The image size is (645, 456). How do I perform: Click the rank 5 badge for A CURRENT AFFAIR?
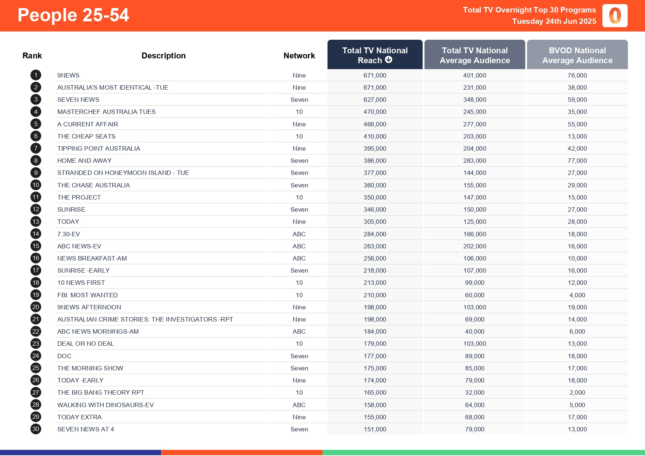coord(35,124)
